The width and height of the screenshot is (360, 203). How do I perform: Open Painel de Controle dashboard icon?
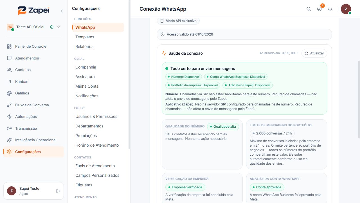[9, 47]
